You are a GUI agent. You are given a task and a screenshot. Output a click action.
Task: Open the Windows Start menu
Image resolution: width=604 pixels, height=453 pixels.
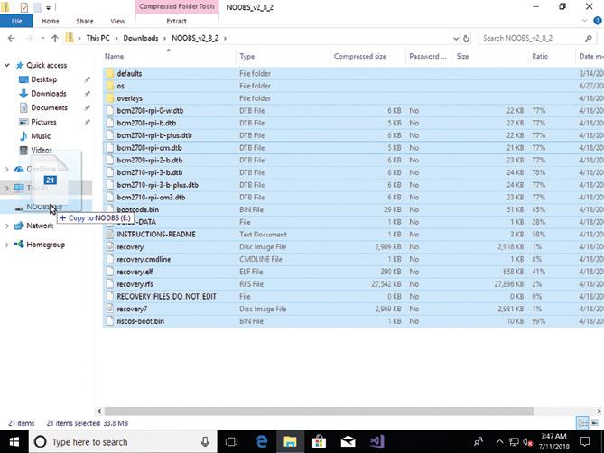(x=14, y=442)
